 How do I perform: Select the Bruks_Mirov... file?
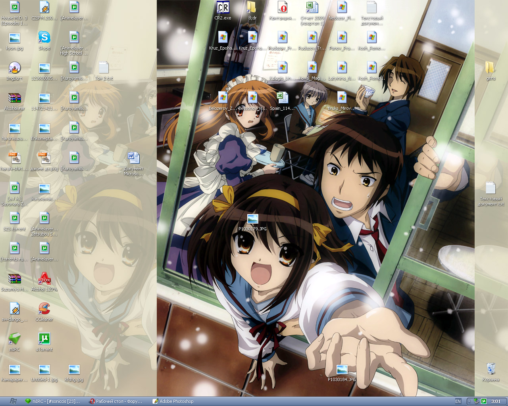click(x=342, y=101)
